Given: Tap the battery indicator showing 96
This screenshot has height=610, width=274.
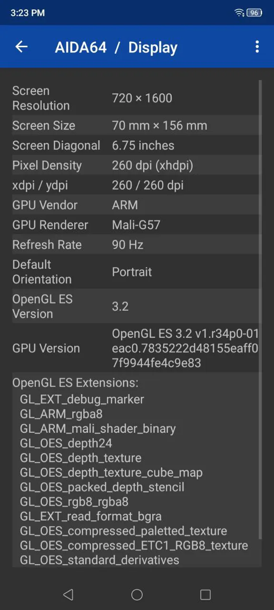Looking at the screenshot, I should pyautogui.click(x=254, y=13).
